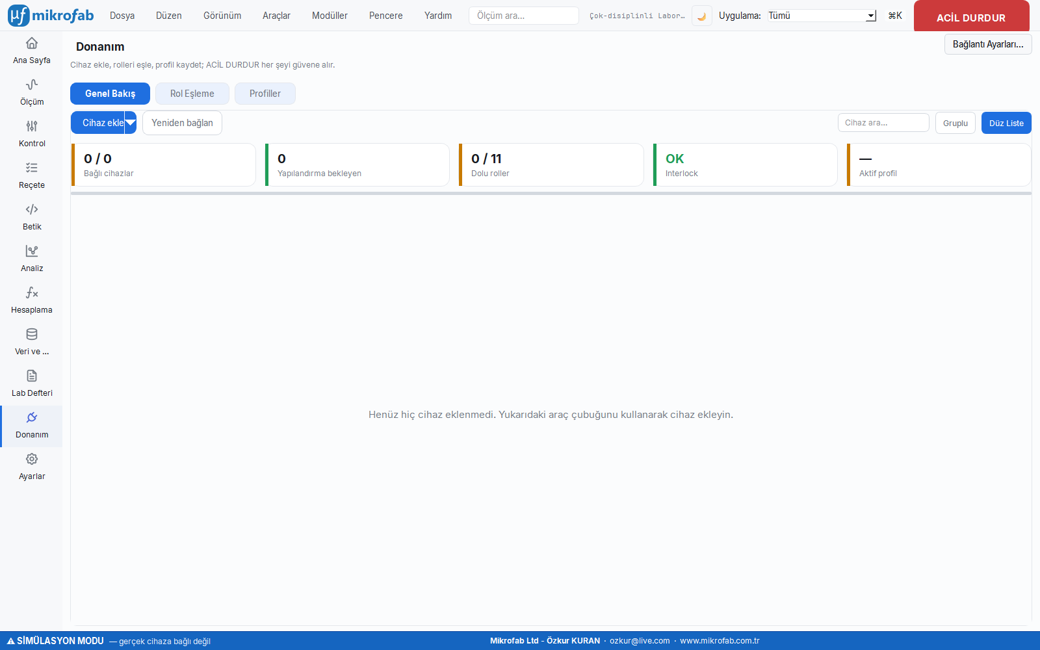Open the Modüller menu
This screenshot has height=650, width=1040.
tap(330, 16)
